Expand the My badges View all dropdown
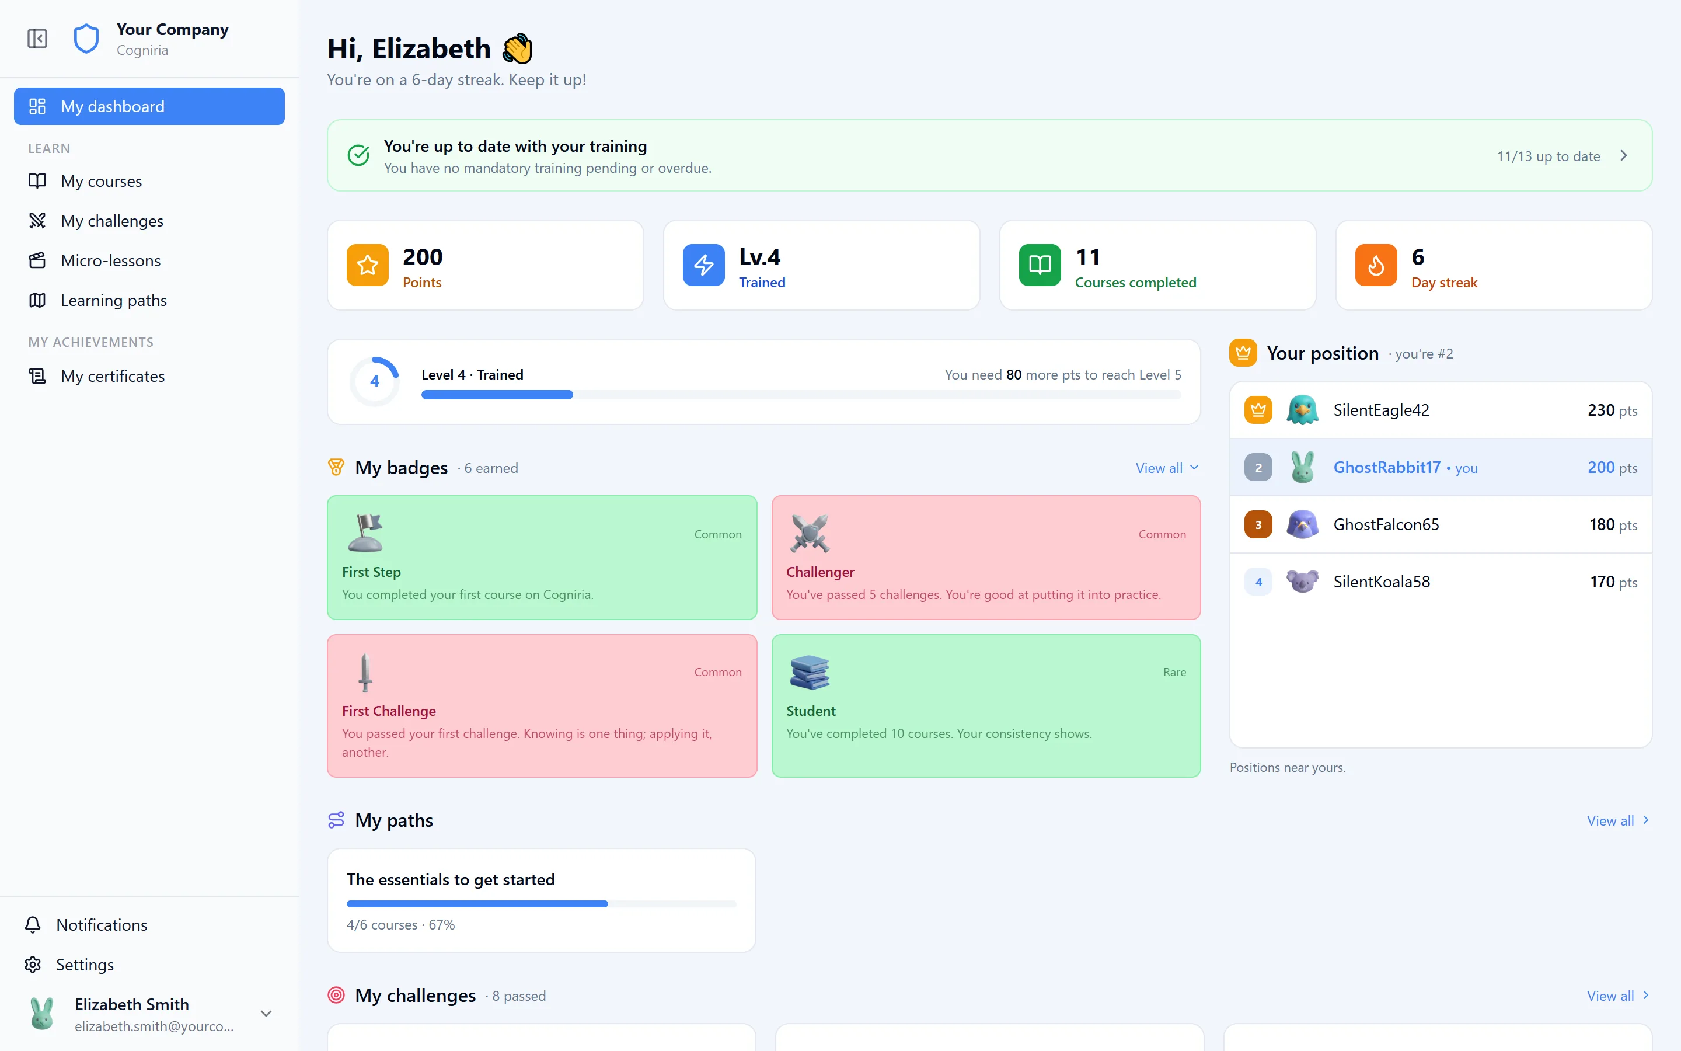This screenshot has height=1051, width=1681. point(1167,468)
